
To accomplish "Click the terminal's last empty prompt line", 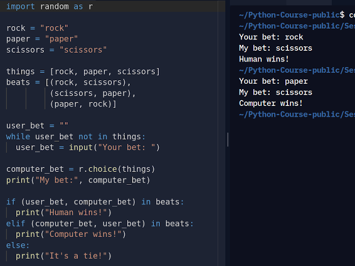I will (x=297, y=114).
